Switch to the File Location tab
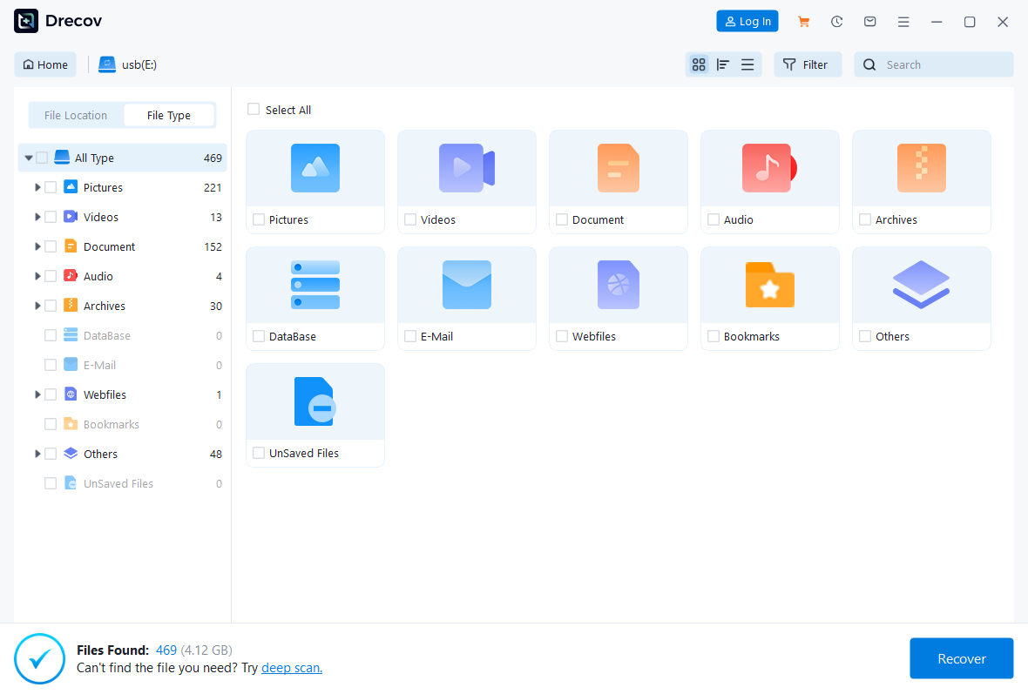 tap(76, 114)
